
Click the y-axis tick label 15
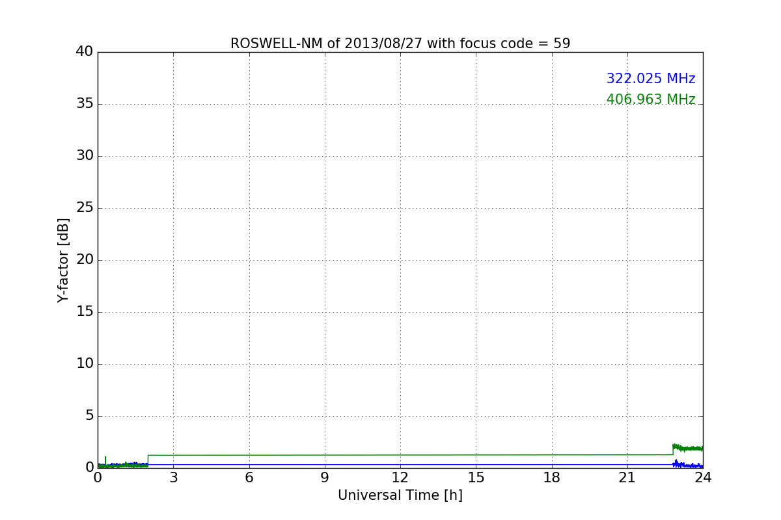tap(85, 312)
